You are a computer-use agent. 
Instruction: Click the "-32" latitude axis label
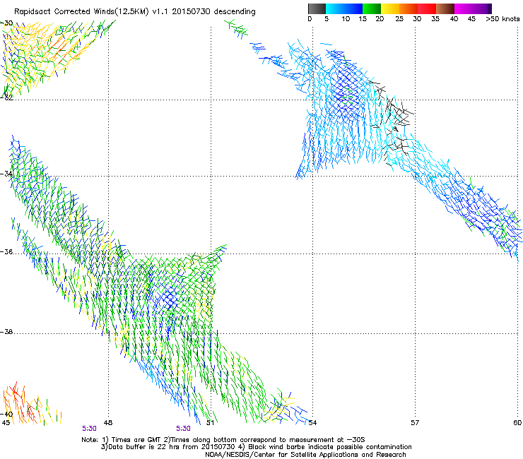6,97
